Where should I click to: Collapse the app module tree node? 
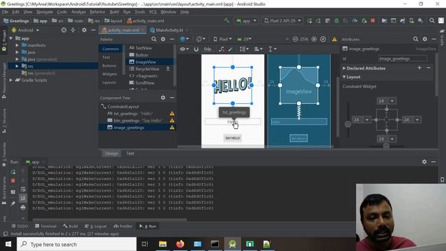coord(11,38)
